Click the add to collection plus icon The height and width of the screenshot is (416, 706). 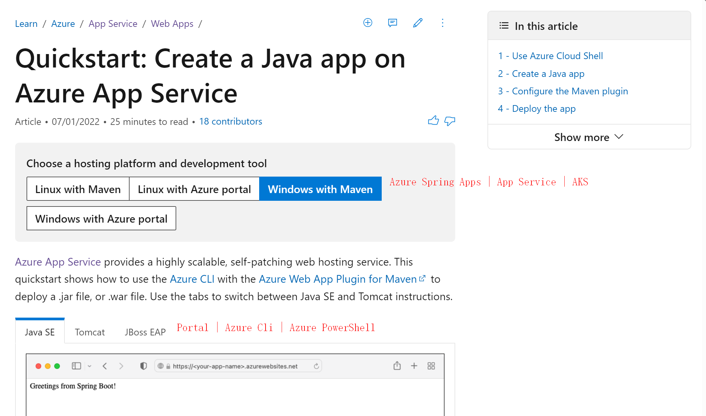coord(368,23)
